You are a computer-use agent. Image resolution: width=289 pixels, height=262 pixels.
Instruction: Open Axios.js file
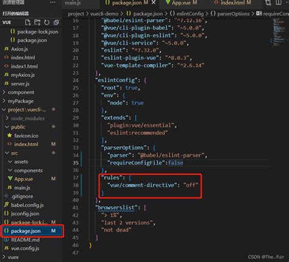20,49
